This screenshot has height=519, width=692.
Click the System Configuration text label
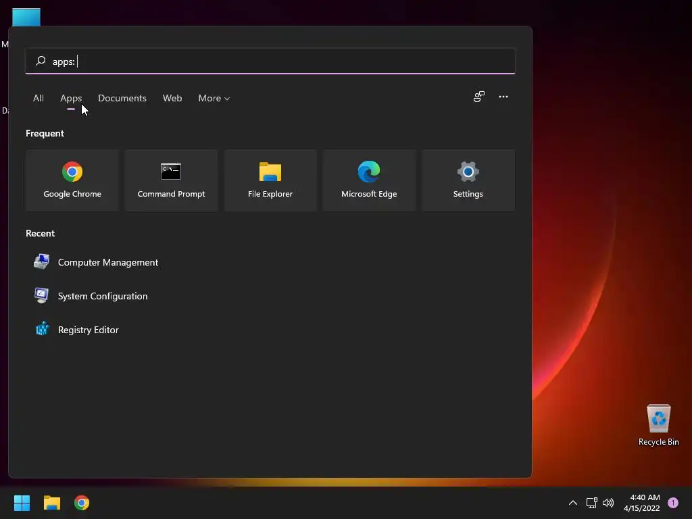click(103, 296)
